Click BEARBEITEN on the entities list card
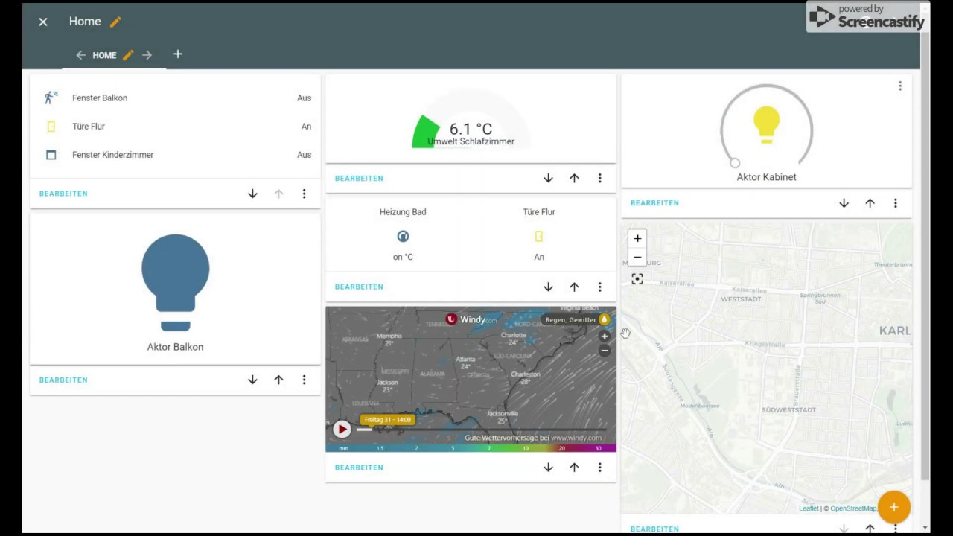 (x=63, y=194)
